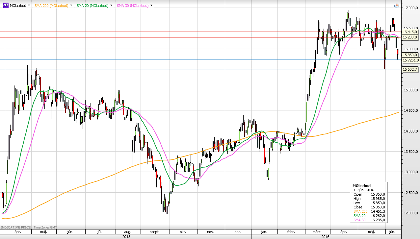Select the 15 7261,0 price tag on axis
This screenshot has height=239, width=420.
tap(411, 60)
